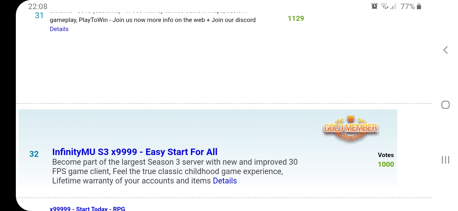Click rank number 31
Viewport: 458px width, 211px height.
pyautogui.click(x=39, y=15)
